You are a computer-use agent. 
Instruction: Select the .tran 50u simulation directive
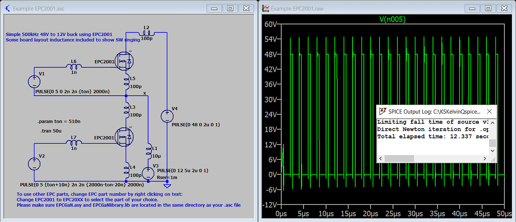pos(51,131)
